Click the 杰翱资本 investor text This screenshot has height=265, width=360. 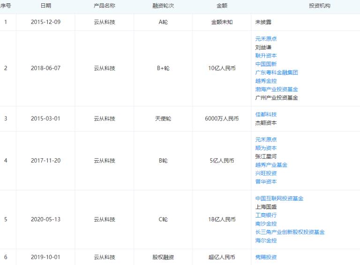(266, 123)
